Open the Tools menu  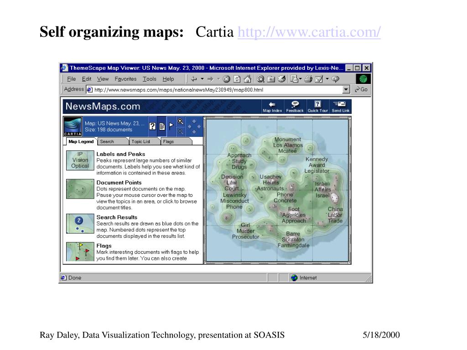(149, 79)
